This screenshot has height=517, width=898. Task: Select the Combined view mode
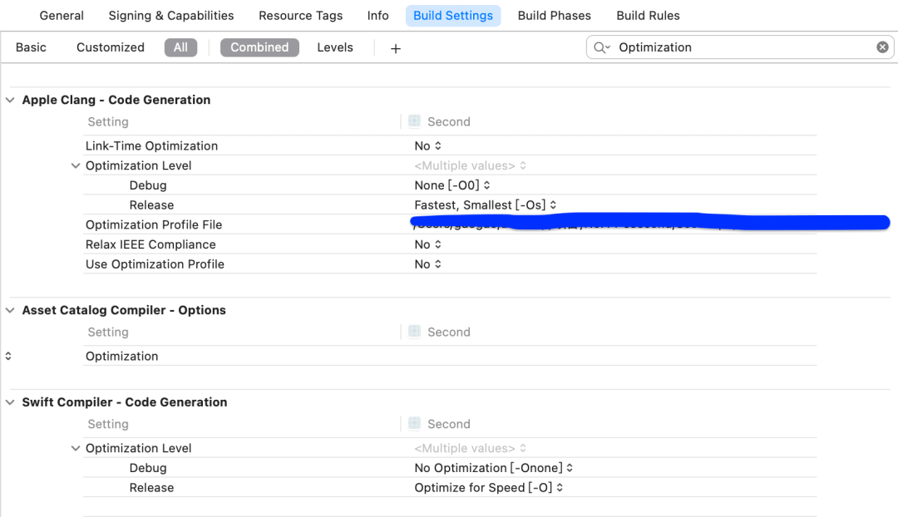pyautogui.click(x=259, y=47)
